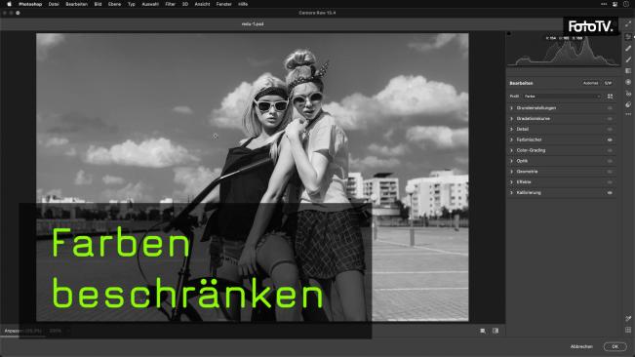Toggle Effekte panel visibility eye
635x357 pixels.
point(610,182)
